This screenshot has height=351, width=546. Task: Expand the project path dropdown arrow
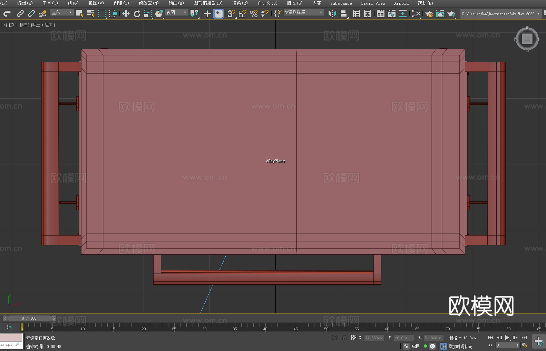click(x=538, y=14)
